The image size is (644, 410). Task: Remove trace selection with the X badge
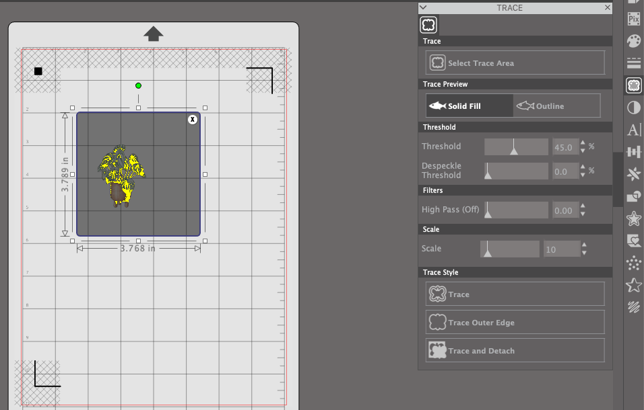tap(193, 120)
